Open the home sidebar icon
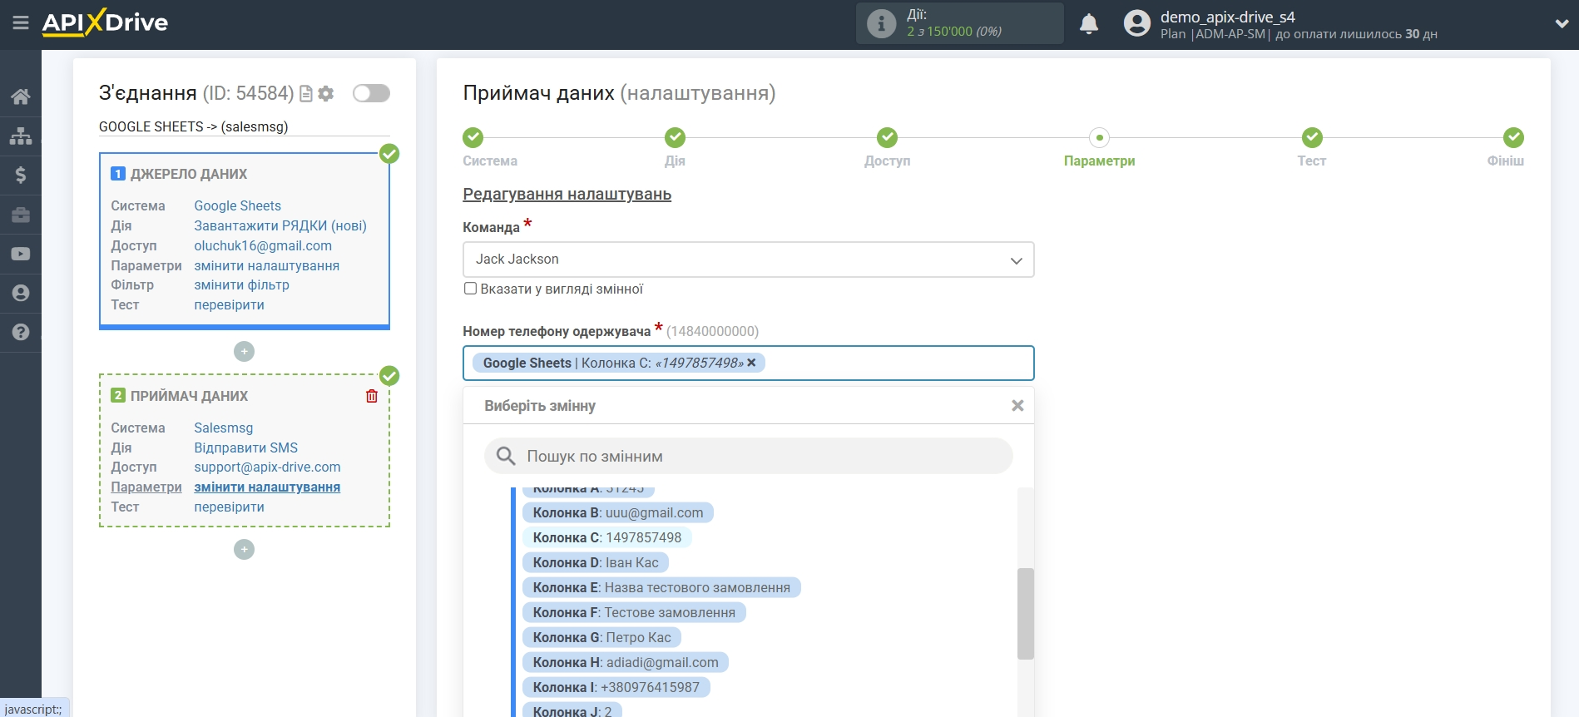This screenshot has width=1579, height=717. click(x=21, y=96)
